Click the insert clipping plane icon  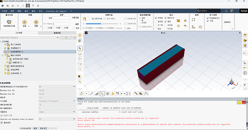click(84, 19)
